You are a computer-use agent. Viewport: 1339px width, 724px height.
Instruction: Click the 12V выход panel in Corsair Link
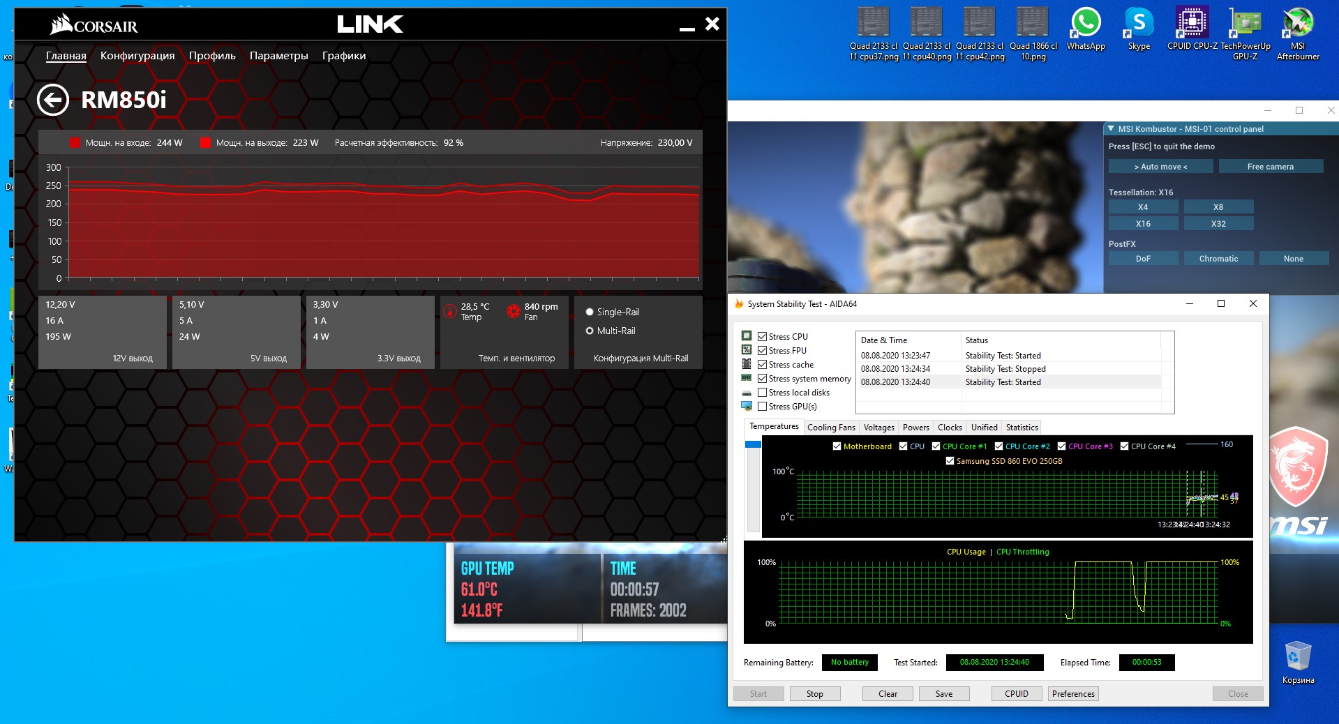[103, 332]
